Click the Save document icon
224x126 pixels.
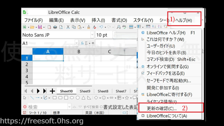tap(39, 27)
